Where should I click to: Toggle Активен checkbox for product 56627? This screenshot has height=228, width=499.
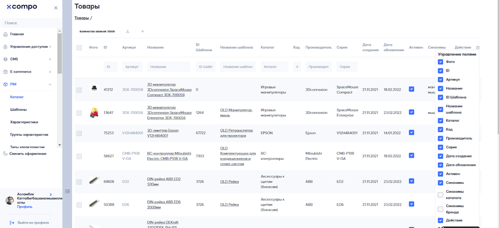[x=412, y=155]
